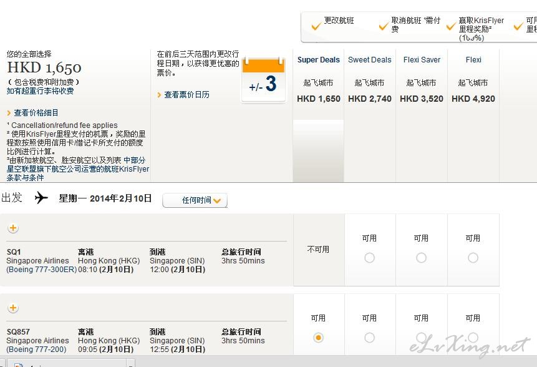This screenshot has height=367, width=537.
Task: Expand SQ1 flight details plus icon
Action: [x=13, y=228]
